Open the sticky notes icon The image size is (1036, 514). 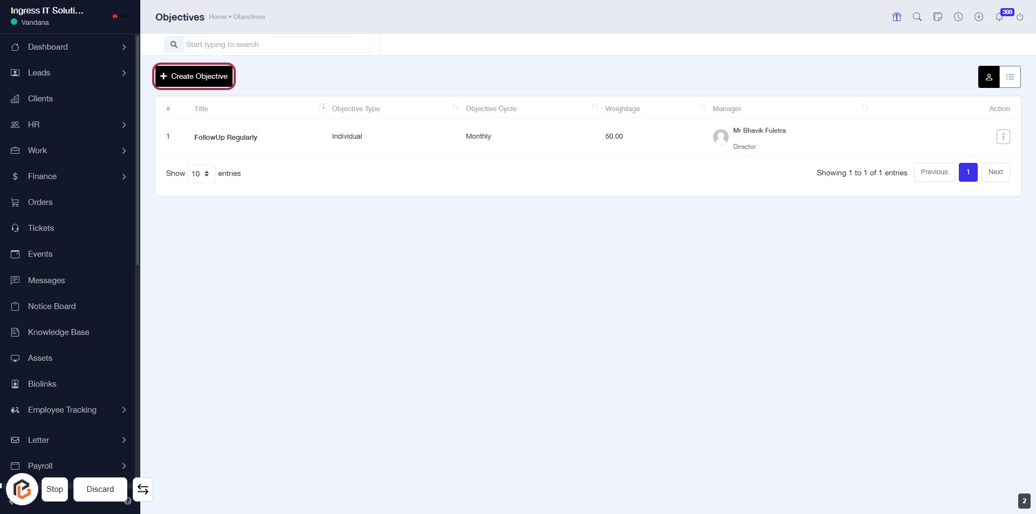[x=938, y=17]
